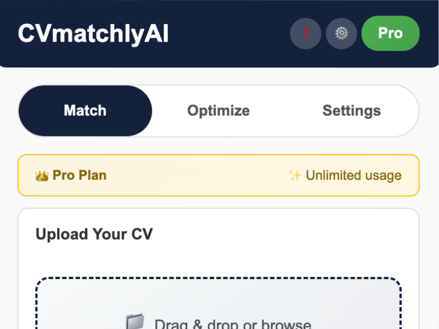The image size is (439, 329).
Task: Click the red question mark icon
Action: coord(306,33)
